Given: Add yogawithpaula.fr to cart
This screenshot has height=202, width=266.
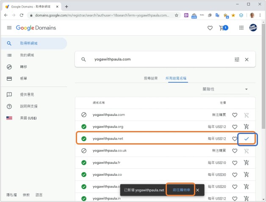Looking at the screenshot, I should coord(247,163).
